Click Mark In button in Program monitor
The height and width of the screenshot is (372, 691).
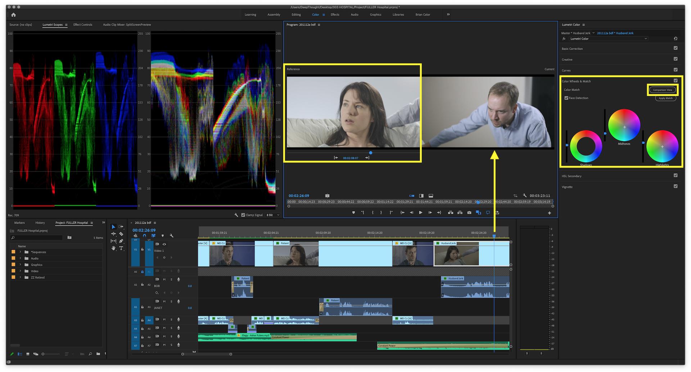[x=372, y=212]
